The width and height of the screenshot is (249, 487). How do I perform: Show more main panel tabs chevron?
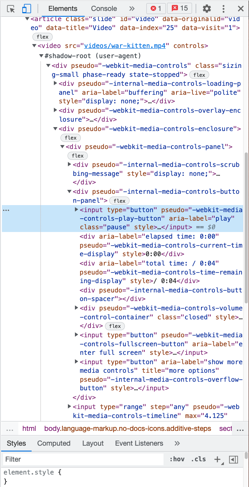[x=132, y=9]
